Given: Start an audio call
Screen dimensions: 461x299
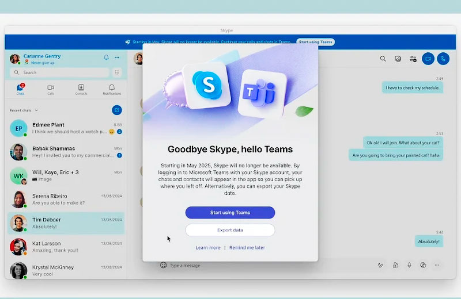Looking at the screenshot, I should (443, 59).
